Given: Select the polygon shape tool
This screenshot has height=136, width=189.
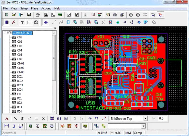Looking at the screenshot, I should point(29,118).
